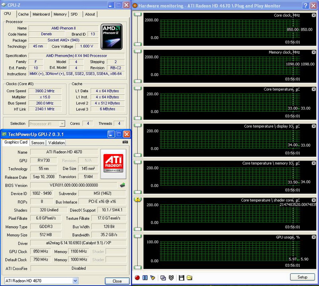Pause hardware monitoring with the blue pause icon

pyautogui.click(x=145, y=278)
